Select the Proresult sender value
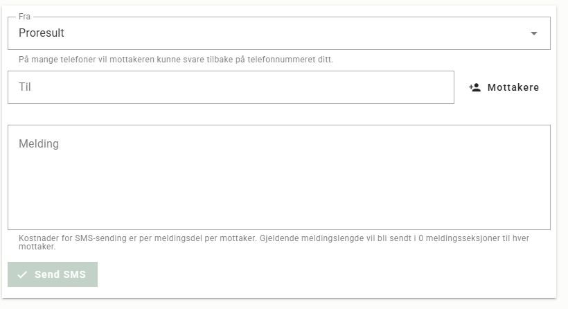The image size is (568, 309). coord(42,33)
